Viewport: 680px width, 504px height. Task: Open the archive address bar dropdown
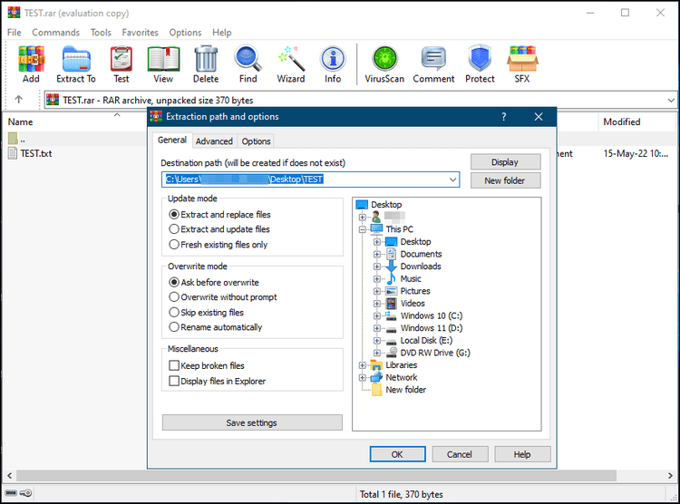tap(671, 101)
